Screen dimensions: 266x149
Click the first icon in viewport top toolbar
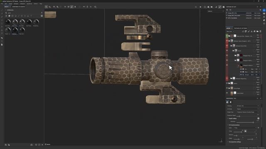pyautogui.click(x=46, y=7)
